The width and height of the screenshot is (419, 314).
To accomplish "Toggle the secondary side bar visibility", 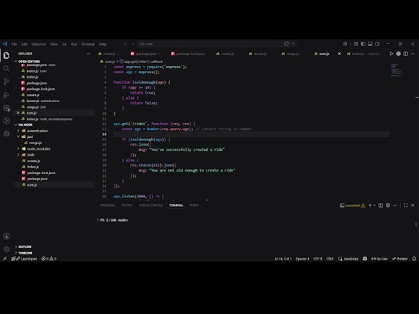I will point(377,44).
